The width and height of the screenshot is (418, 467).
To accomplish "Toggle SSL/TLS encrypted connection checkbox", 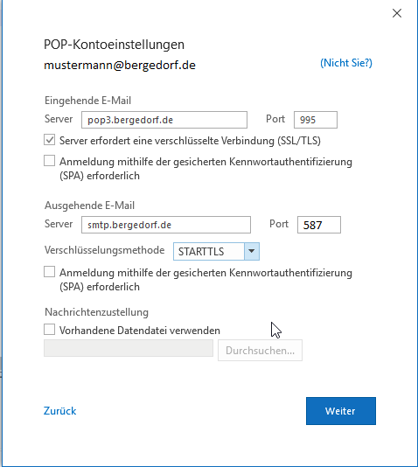I will point(50,140).
